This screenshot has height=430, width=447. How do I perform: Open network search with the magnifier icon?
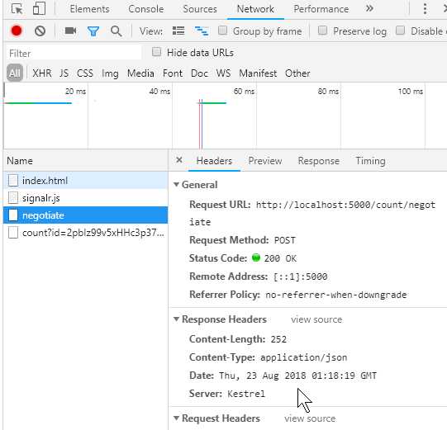116,31
